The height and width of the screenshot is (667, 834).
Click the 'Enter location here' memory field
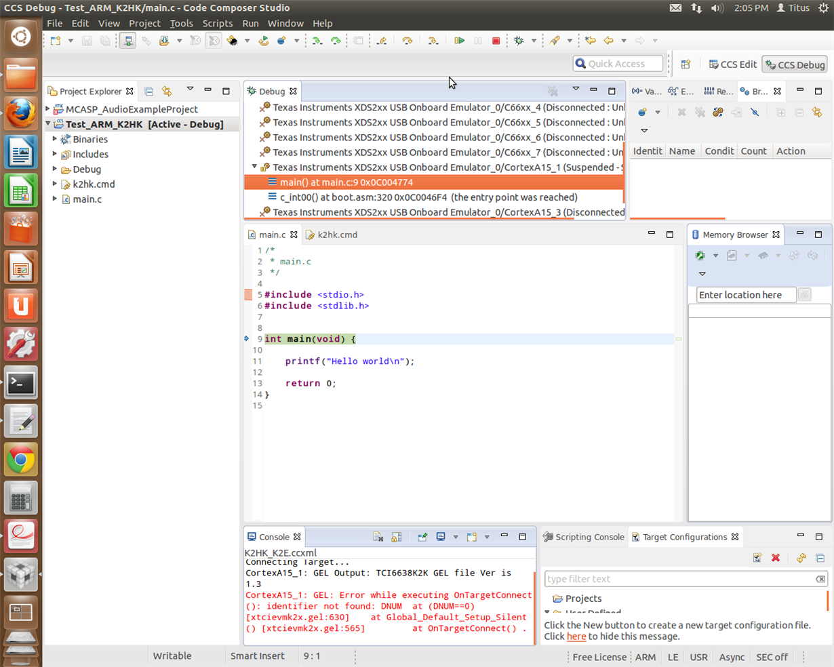746,295
